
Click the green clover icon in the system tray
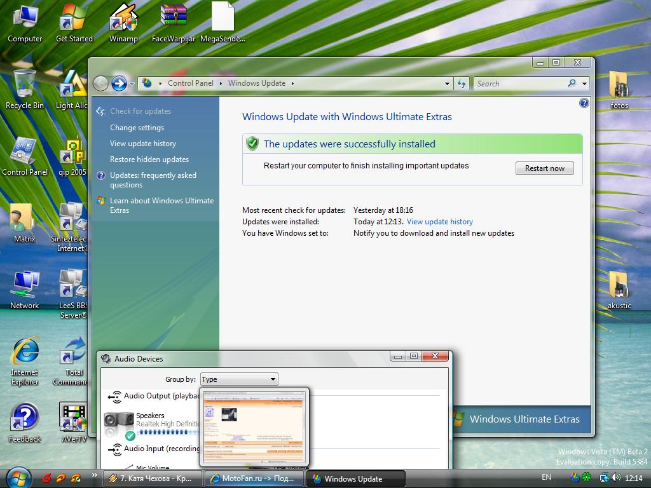[586, 478]
